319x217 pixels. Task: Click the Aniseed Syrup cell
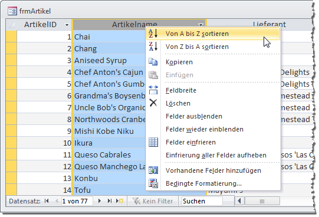tap(109, 60)
